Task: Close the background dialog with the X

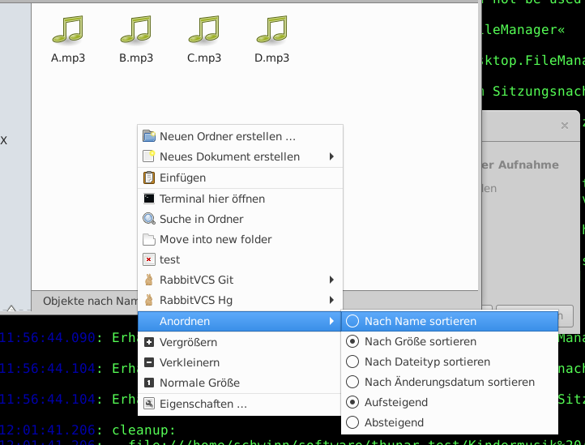Action: tap(565, 126)
